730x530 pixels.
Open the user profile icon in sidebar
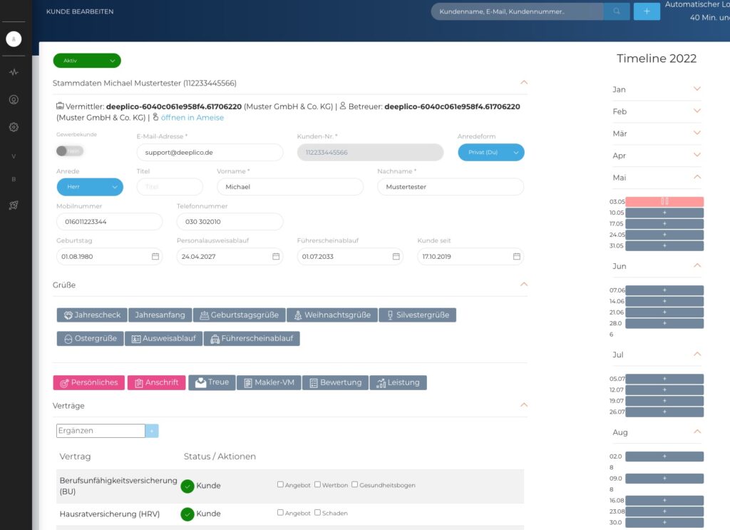tap(14, 99)
